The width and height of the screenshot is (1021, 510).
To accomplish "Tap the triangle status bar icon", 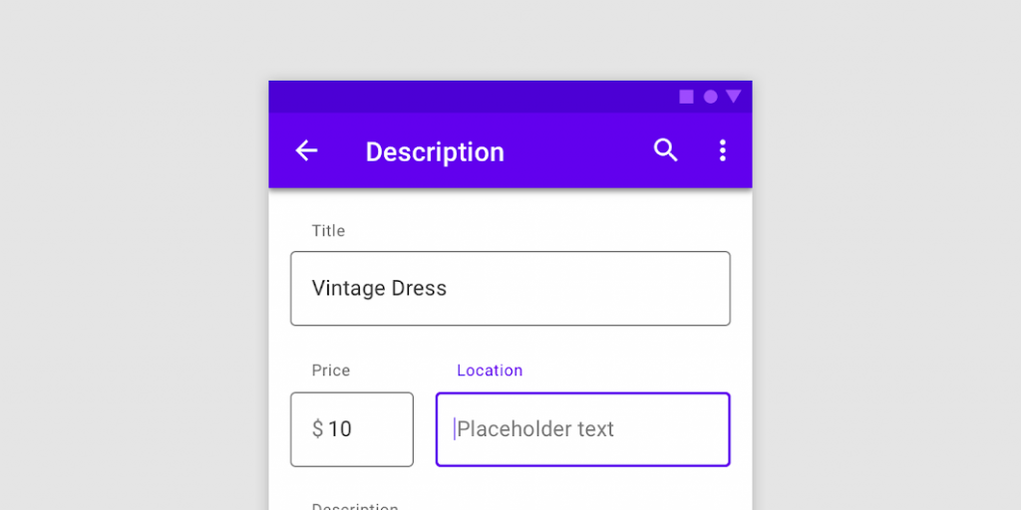I will (x=734, y=97).
